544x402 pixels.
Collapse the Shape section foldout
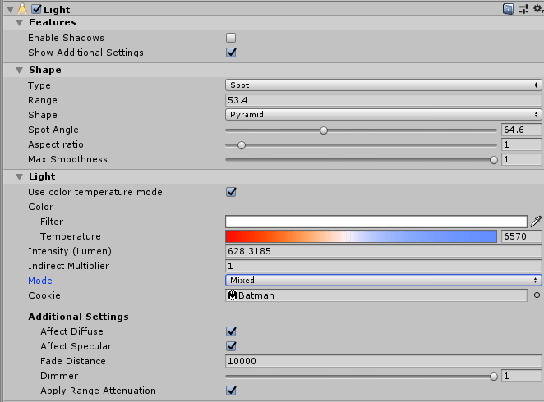coord(19,70)
